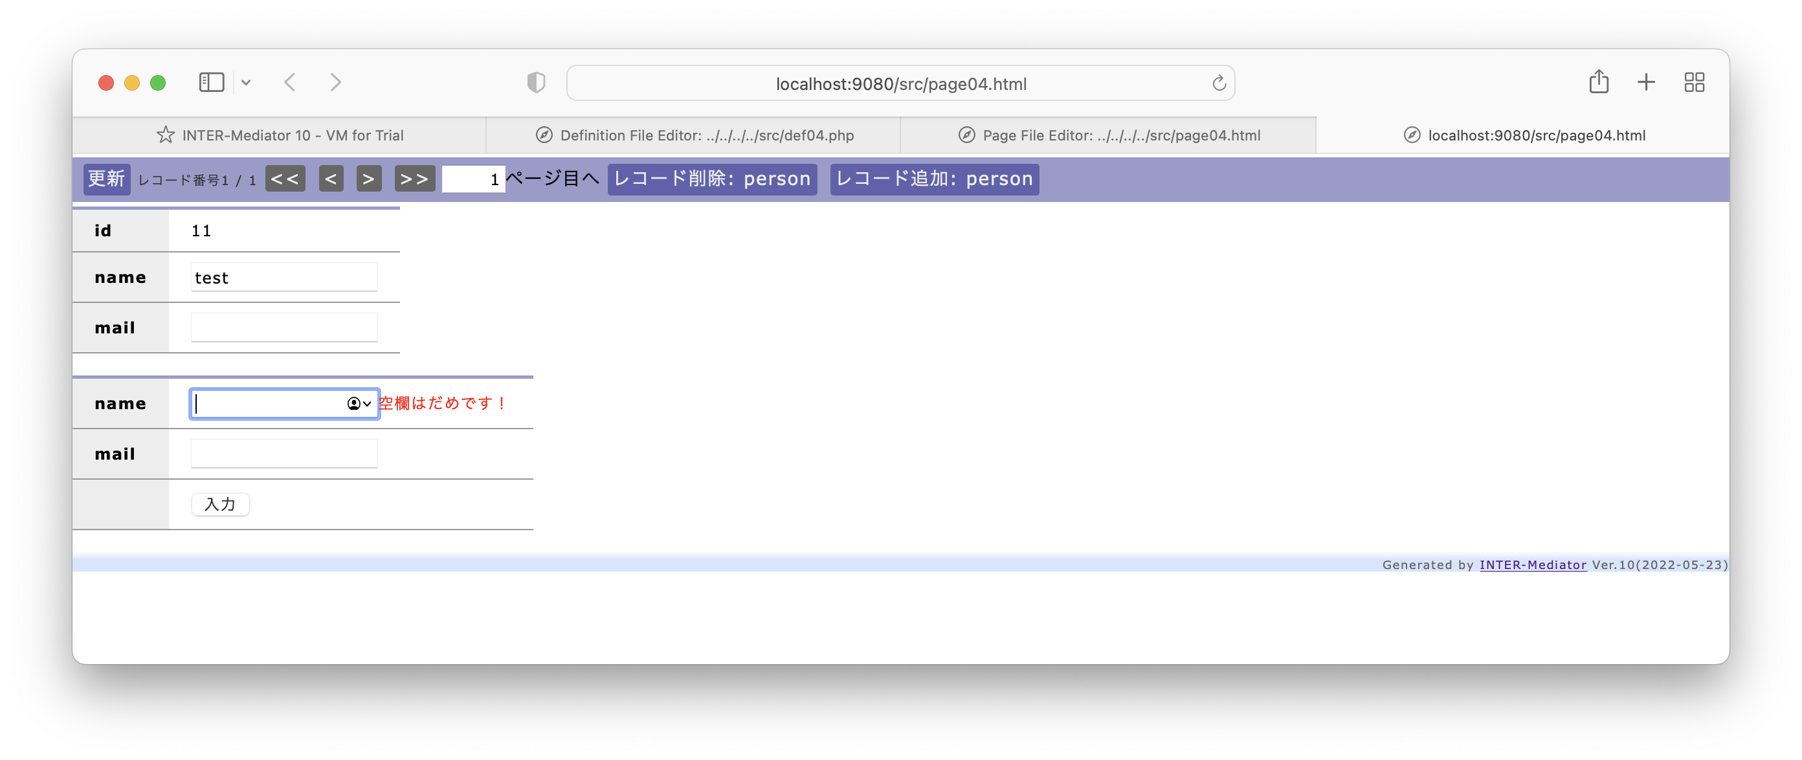Viewport: 1802px width, 760px height.
Task: Click the address bar showing localhost:9080/src/page04.html
Action: [x=900, y=84]
